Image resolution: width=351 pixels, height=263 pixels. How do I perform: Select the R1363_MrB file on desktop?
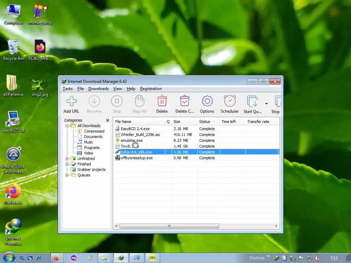point(40,50)
